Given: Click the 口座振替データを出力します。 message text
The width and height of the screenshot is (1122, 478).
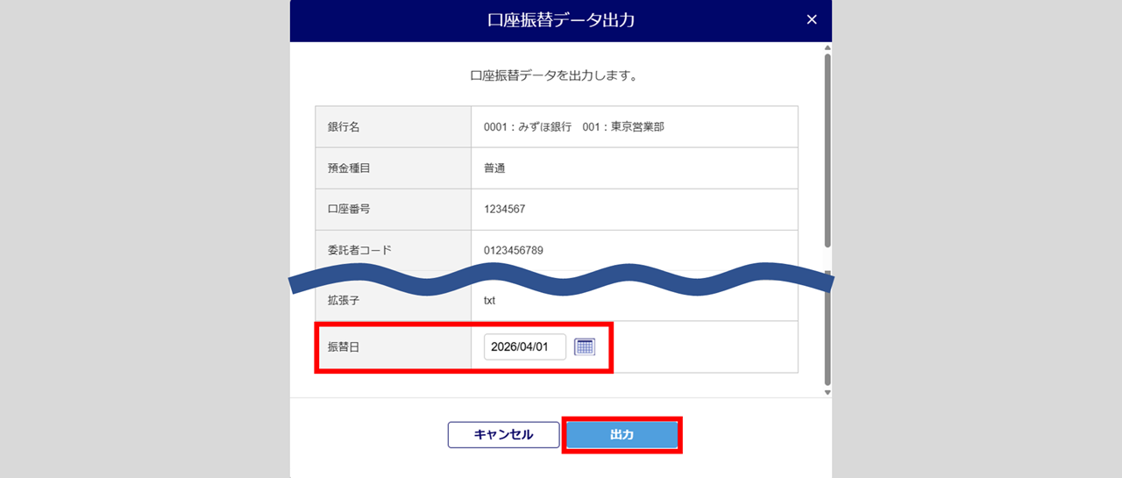Looking at the screenshot, I should (x=554, y=75).
